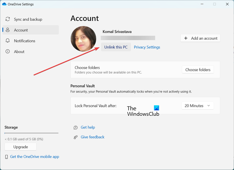The height and width of the screenshot is (170, 234).
Task: Click the Komal Srivastava profile picture
Action: [x=84, y=39]
